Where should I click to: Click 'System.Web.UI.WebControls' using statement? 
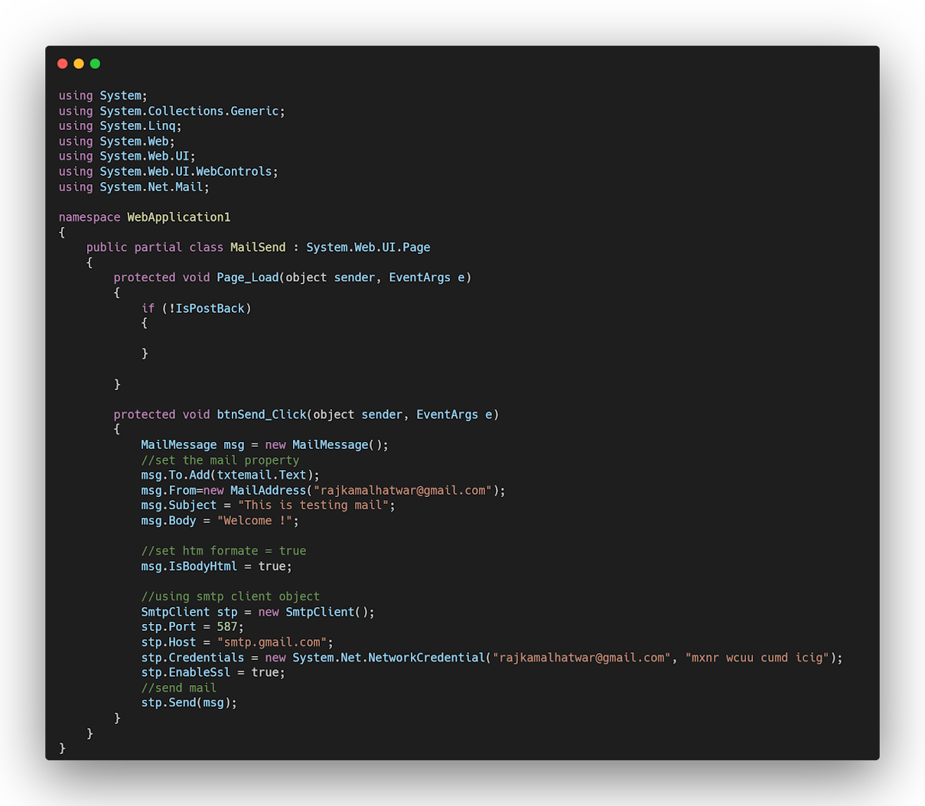[x=186, y=171]
